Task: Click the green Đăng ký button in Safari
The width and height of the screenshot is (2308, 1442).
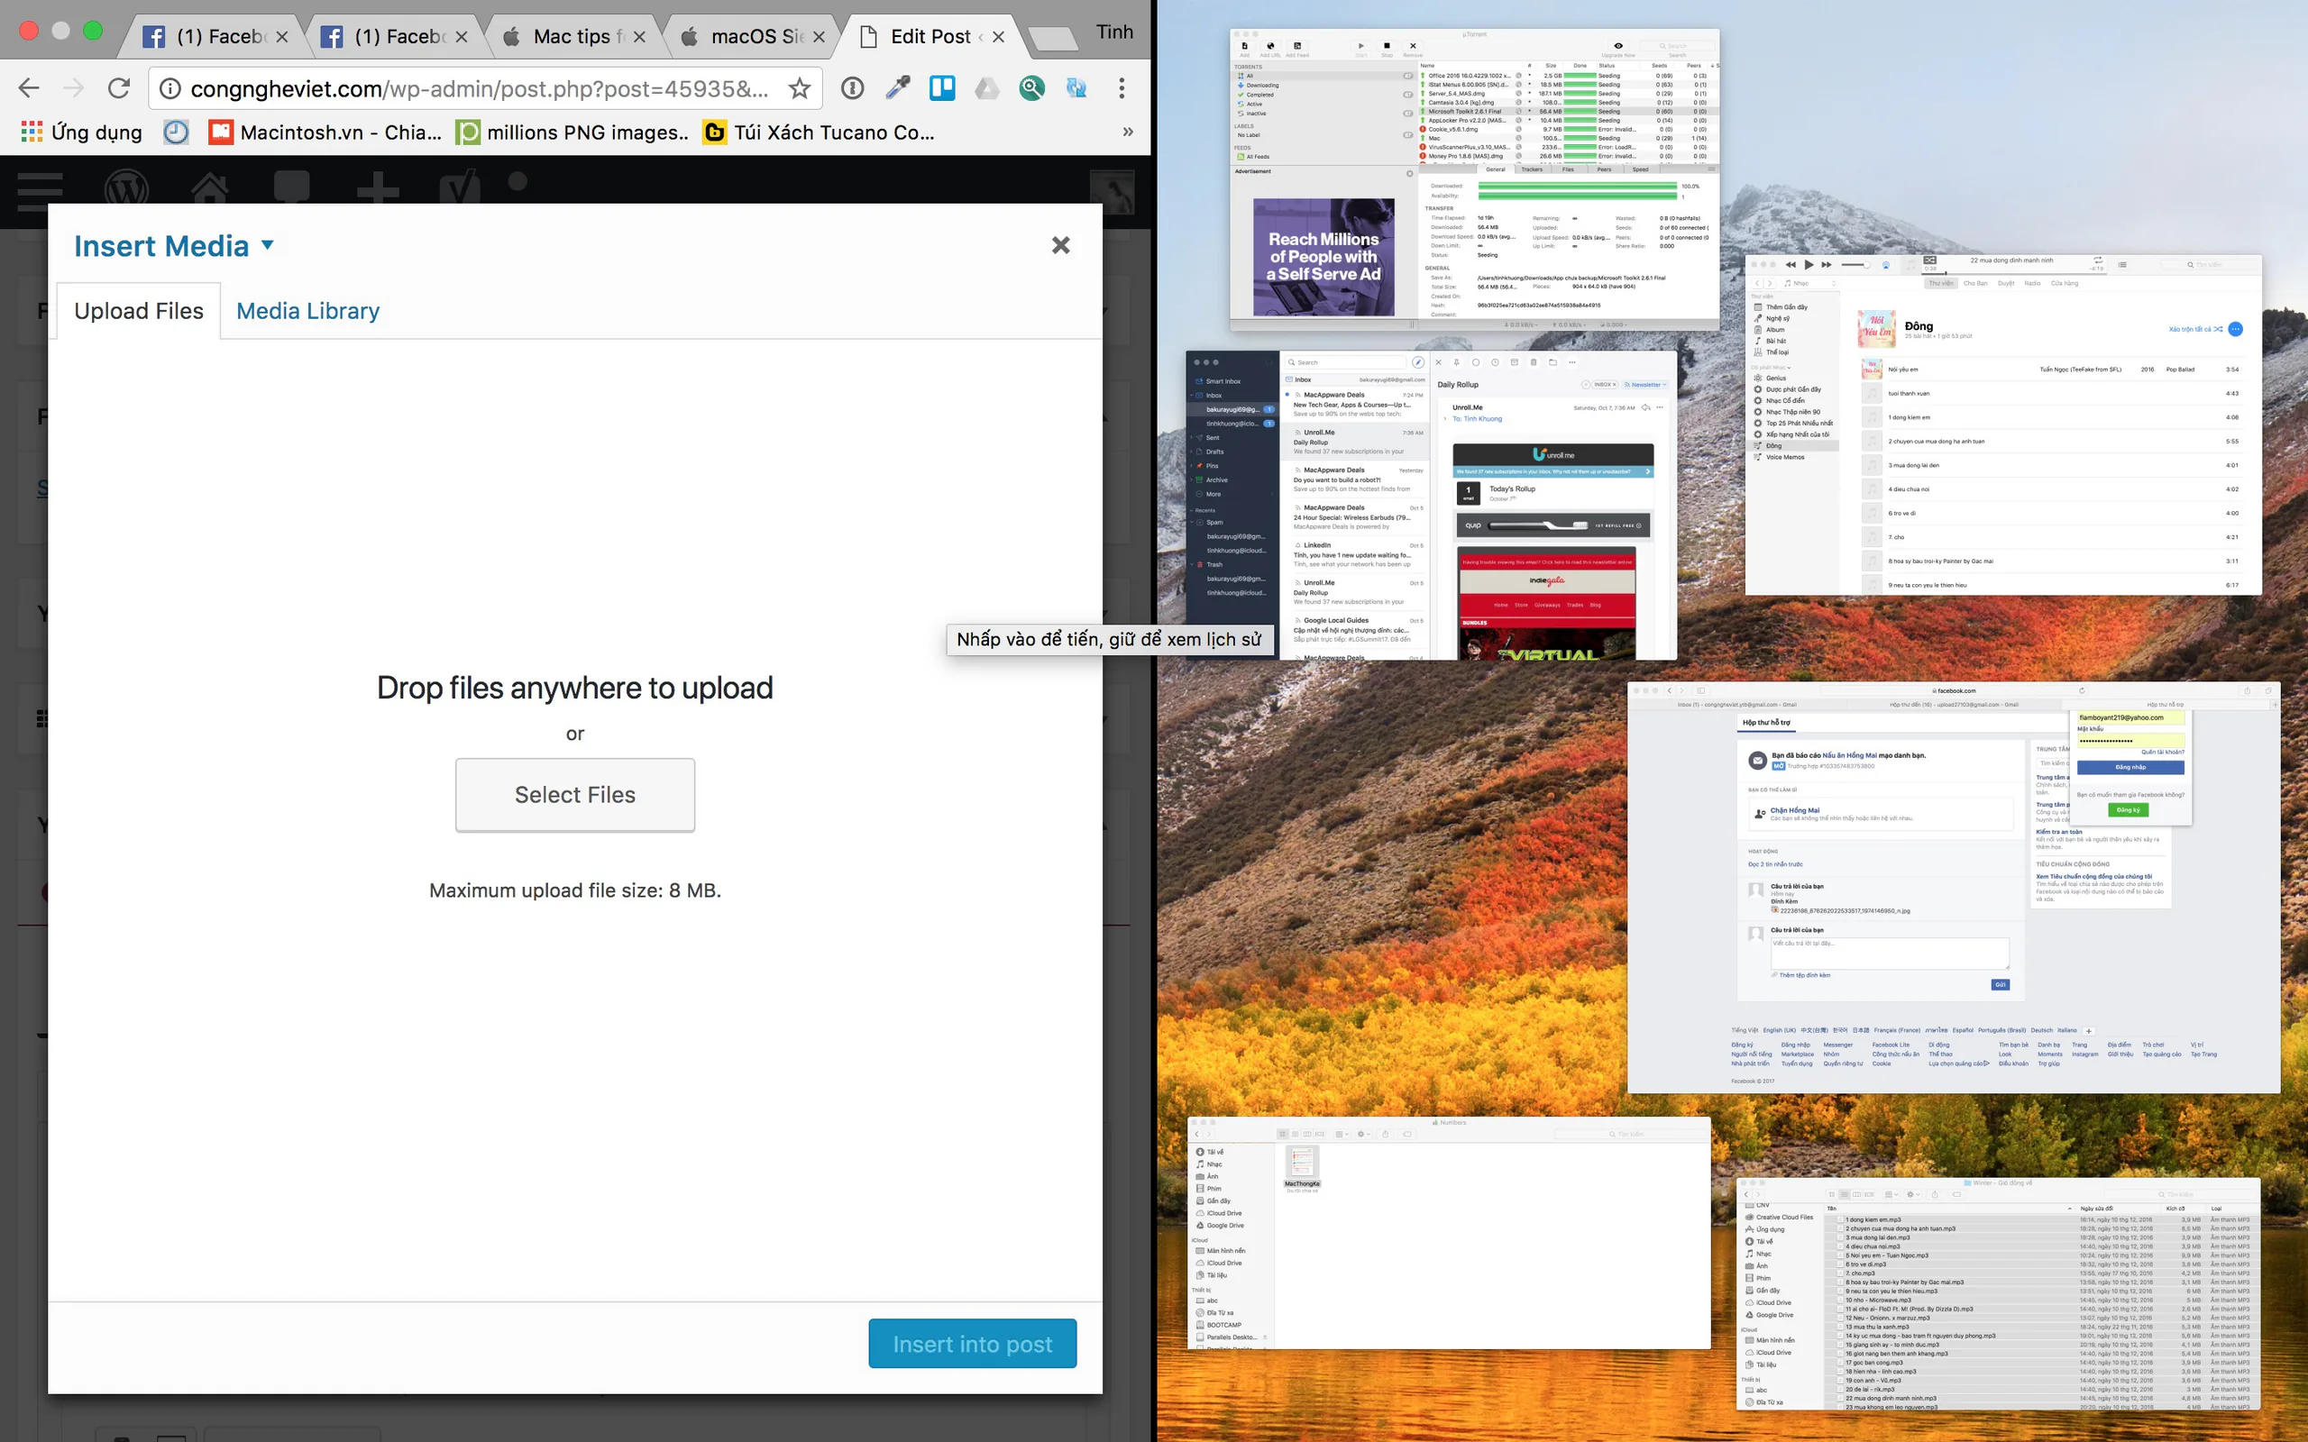Action: 2129,809
